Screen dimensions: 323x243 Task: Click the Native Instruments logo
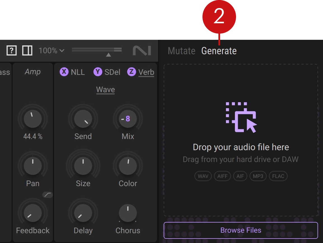tap(142, 50)
